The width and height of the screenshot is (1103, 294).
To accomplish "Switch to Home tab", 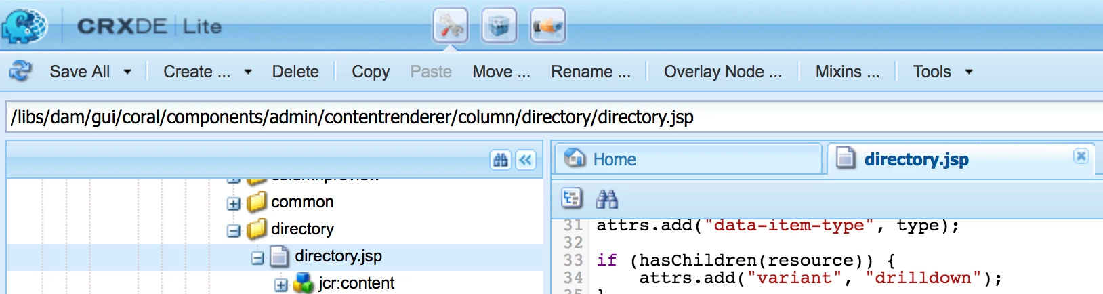I will tap(688, 159).
